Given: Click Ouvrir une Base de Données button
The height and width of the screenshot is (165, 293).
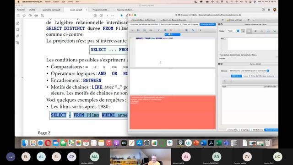Looking at the screenshot, I should point(174,20).
